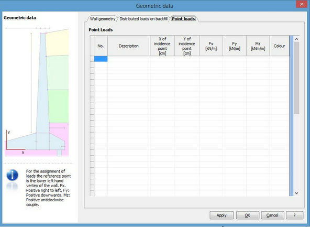Click the vertical scrollbar thumb
The height and width of the screenshot is (227, 310).
[x=296, y=78]
